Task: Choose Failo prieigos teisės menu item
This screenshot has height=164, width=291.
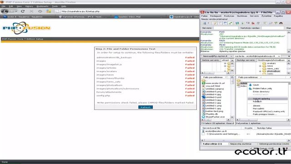Action: tap(268, 114)
